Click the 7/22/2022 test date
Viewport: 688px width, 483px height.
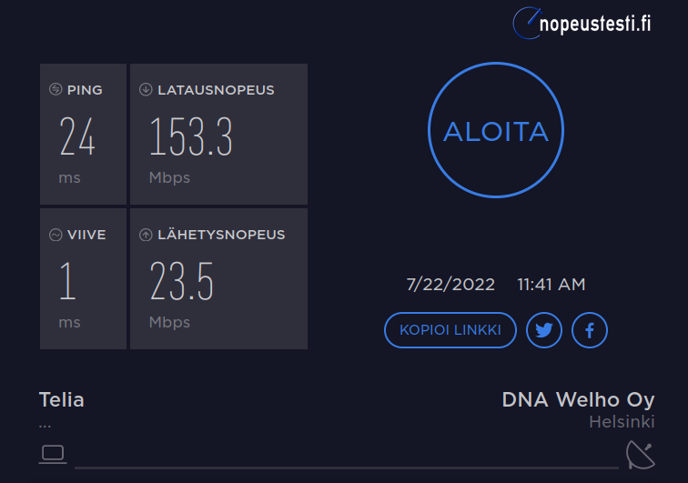450,285
